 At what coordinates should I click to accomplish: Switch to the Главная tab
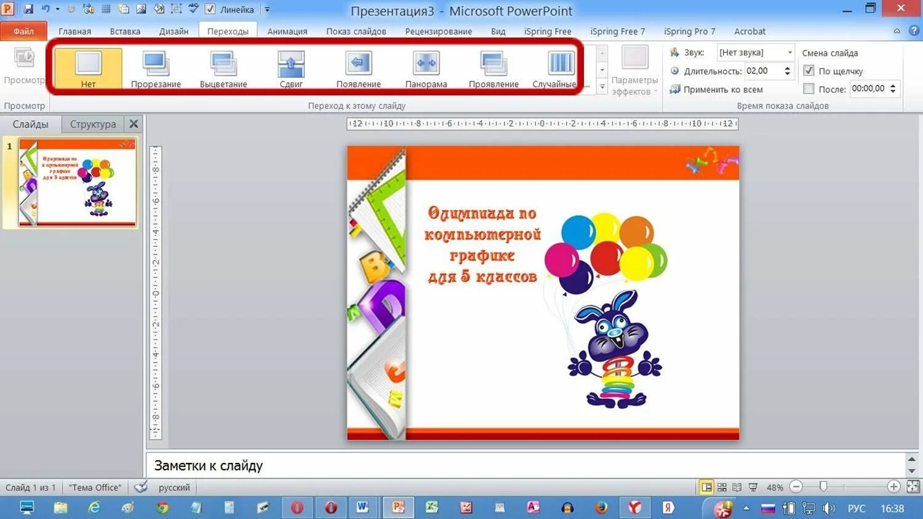pos(74,31)
